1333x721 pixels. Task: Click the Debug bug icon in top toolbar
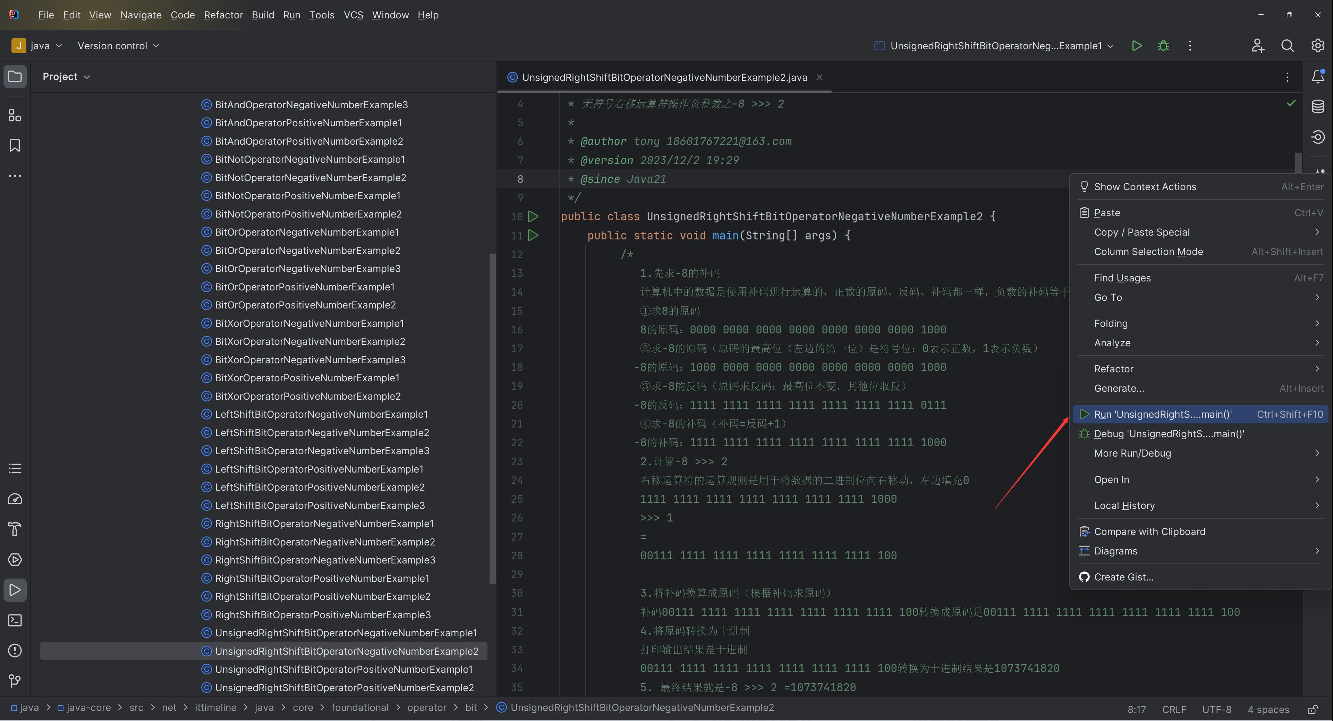click(x=1163, y=45)
